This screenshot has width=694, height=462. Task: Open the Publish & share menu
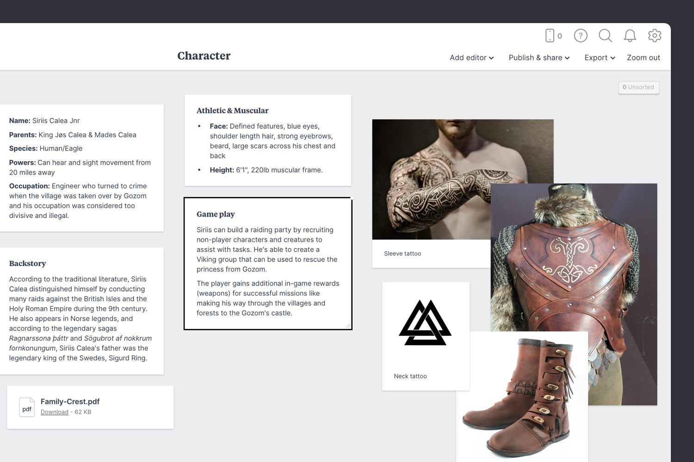(x=539, y=58)
